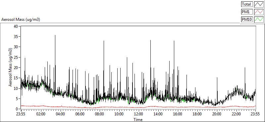Click the highest spike peak near 03:30

click(55, 35)
